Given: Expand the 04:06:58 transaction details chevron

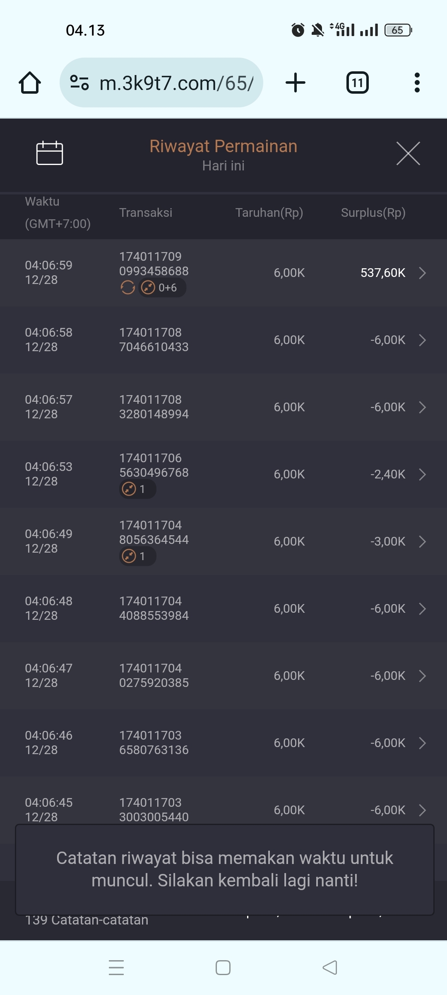Looking at the screenshot, I should point(422,340).
